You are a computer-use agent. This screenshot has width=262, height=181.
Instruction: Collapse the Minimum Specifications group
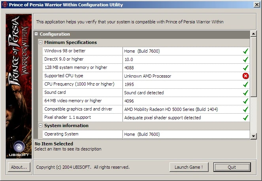[40, 42]
